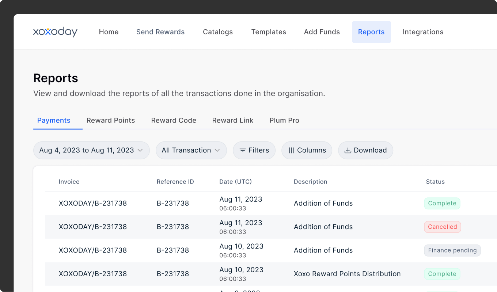Click the Finance pending status badge

452,250
